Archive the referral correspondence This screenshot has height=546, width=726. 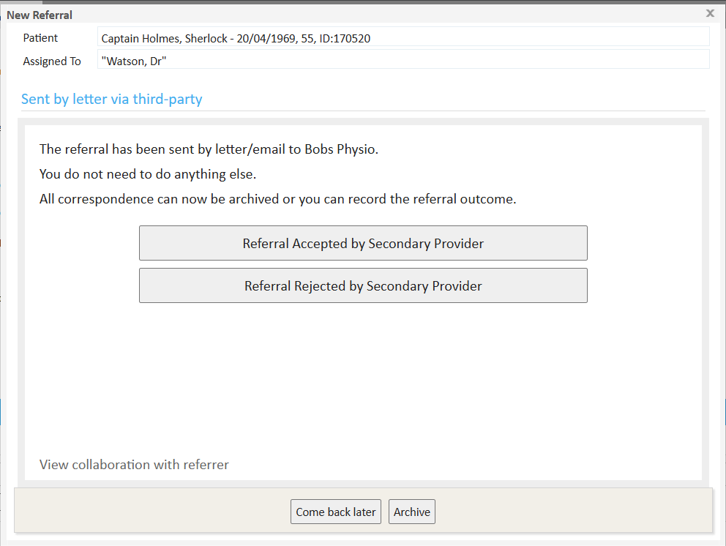[411, 512]
